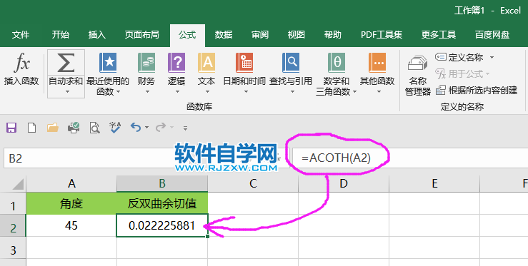Create a new blank workbook icon
Screen dimensions: 528x266
[x=31, y=128]
